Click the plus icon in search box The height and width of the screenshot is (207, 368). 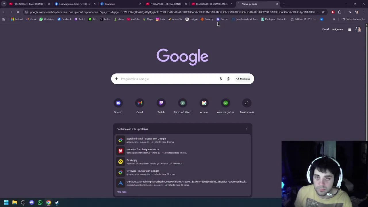[116, 79]
